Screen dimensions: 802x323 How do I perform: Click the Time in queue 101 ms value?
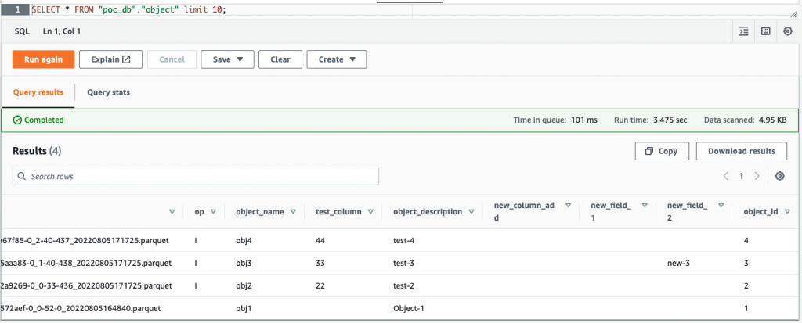[583, 120]
